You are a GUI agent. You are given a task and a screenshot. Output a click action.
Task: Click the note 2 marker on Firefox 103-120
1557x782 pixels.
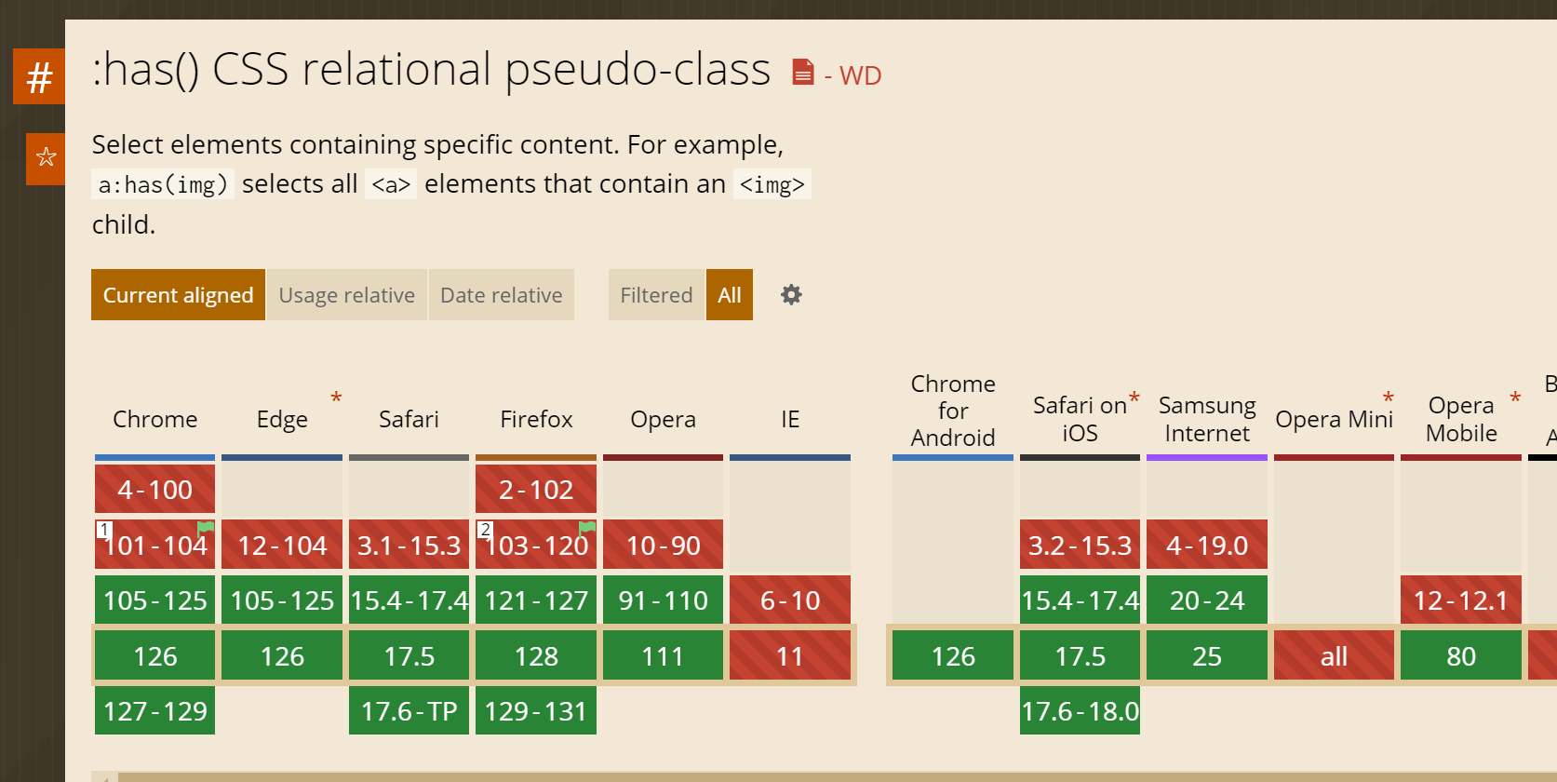click(485, 529)
